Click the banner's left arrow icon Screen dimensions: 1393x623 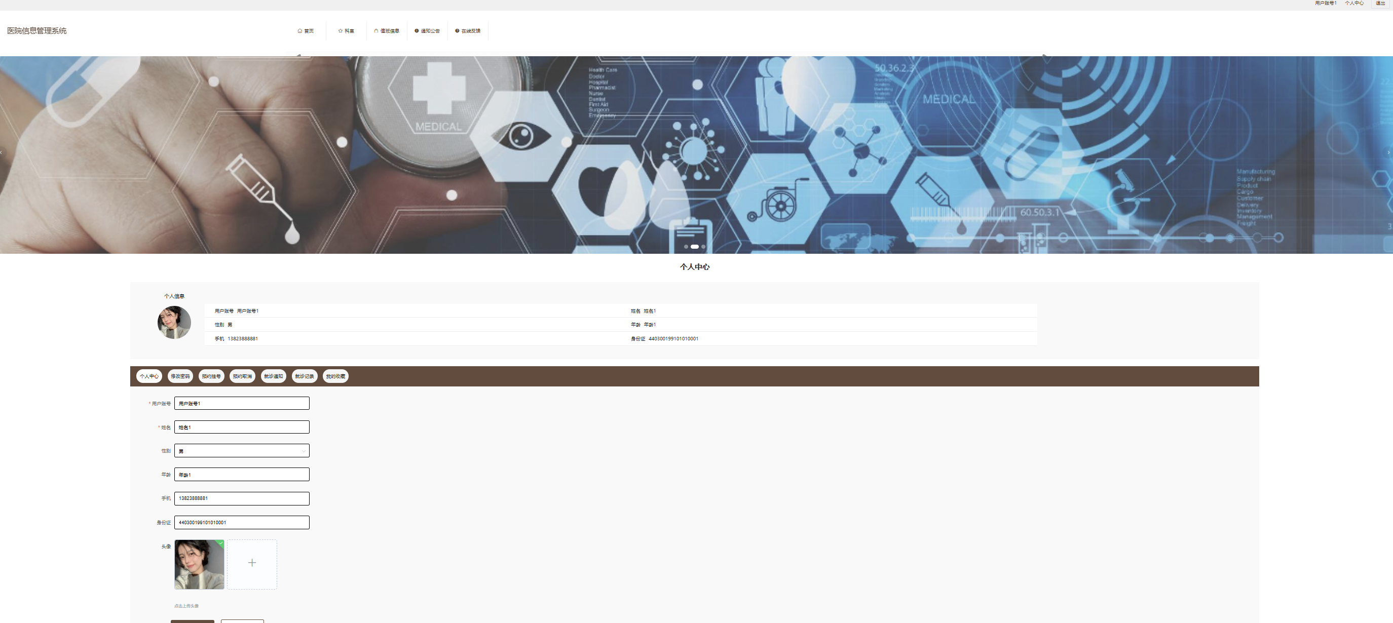(2, 153)
